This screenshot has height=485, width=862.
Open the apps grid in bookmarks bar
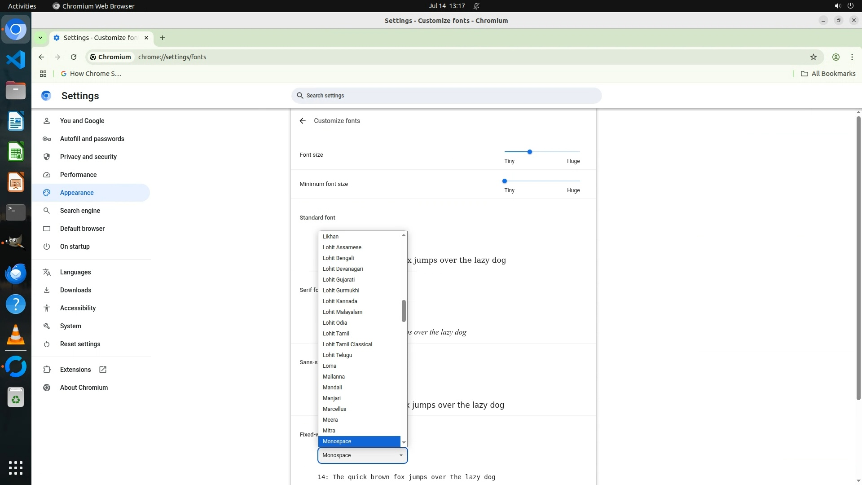43,74
